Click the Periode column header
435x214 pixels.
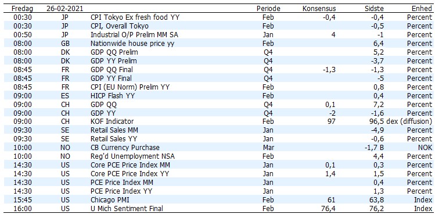[268, 9]
